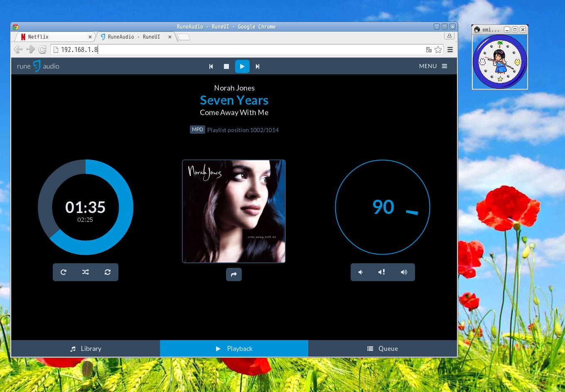Lower volume with the volume down button
The image size is (565, 392).
click(x=361, y=272)
